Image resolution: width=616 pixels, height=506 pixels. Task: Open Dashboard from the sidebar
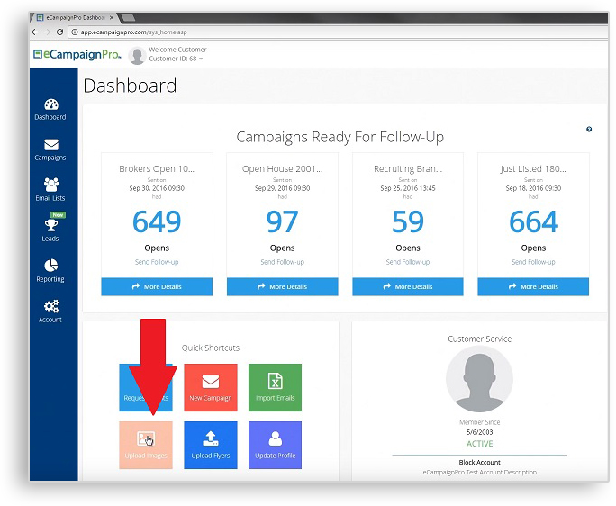tap(50, 109)
